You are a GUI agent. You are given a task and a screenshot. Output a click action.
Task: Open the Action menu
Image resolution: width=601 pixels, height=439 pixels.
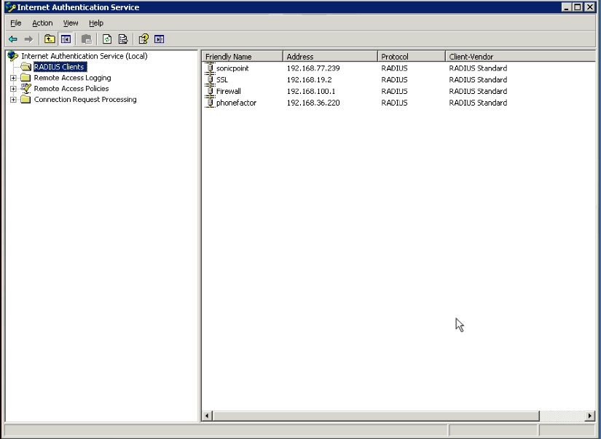[x=42, y=23]
